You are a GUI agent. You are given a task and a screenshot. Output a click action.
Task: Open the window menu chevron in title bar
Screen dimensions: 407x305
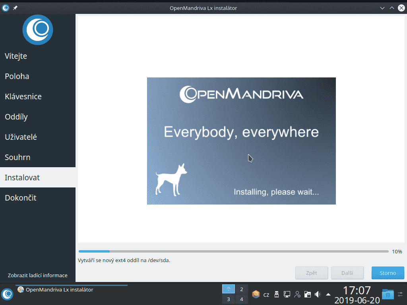coord(382,8)
